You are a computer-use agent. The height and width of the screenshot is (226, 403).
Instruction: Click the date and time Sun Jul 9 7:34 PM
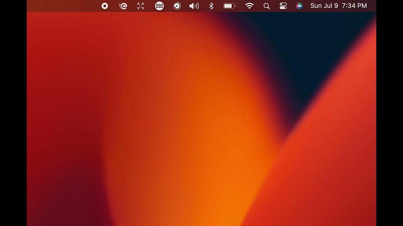coord(338,6)
